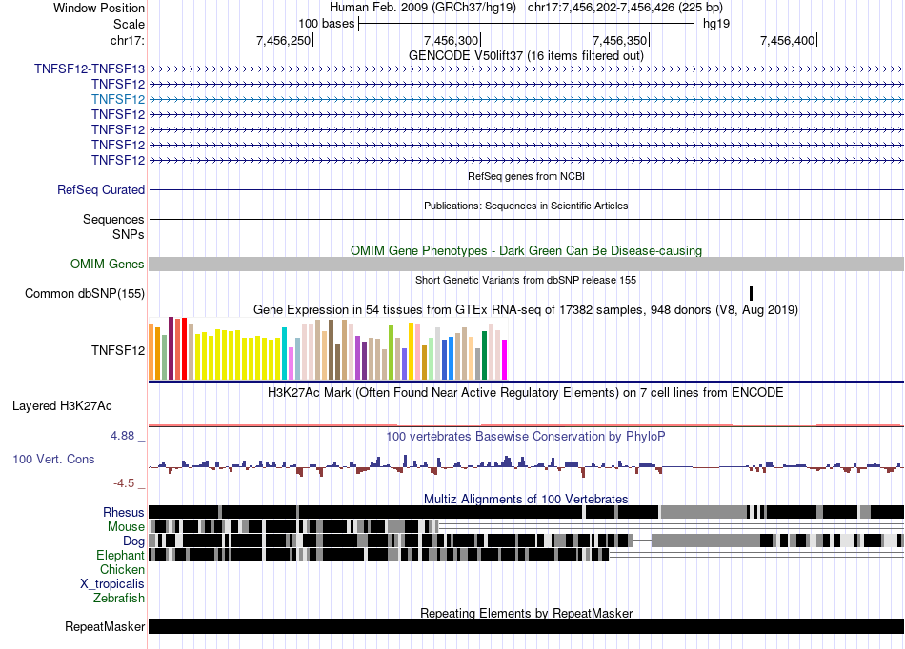Viewport: 905px width, 649px height.
Task: Select the X_tropicalis species label
Action: 112,584
